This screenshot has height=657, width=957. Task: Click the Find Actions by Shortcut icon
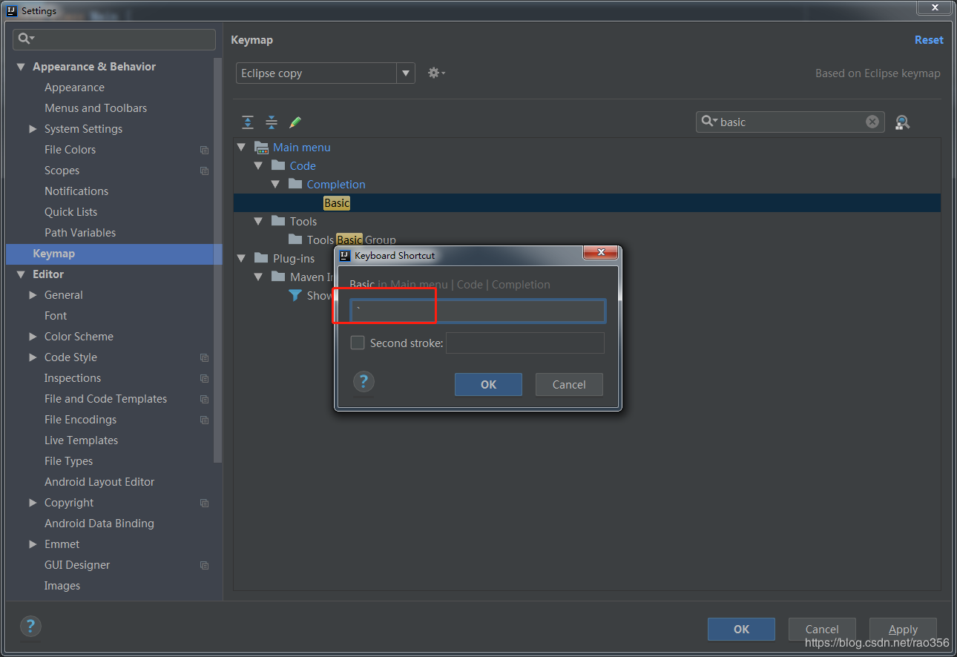(902, 122)
